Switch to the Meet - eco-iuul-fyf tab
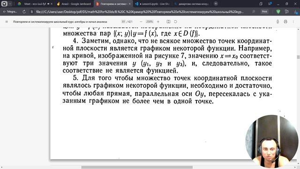 click(x=35, y=4)
